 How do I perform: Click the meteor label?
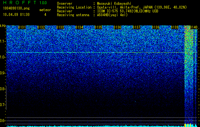click(45, 10)
